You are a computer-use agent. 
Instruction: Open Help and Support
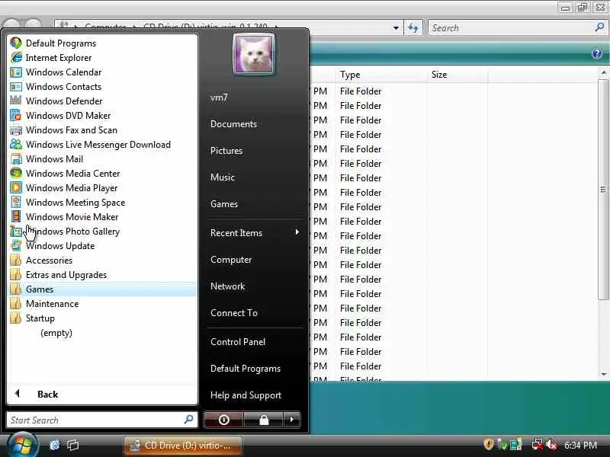(x=246, y=395)
